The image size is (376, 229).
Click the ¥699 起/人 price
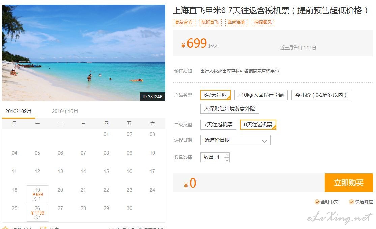tap(200, 43)
